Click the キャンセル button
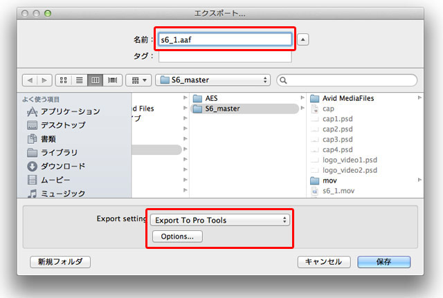The height and width of the screenshot is (298, 443). [324, 262]
